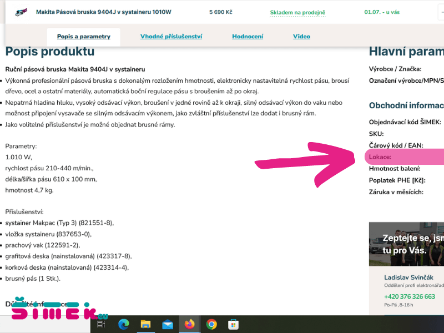Go to the 'Video' tab
Viewport: 444px width, 333px height.
301,37
